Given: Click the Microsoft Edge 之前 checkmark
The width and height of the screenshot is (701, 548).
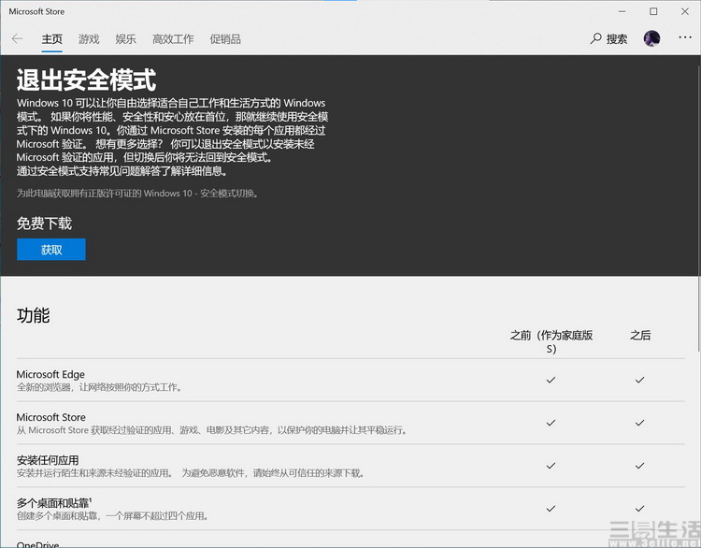Looking at the screenshot, I should click(551, 380).
